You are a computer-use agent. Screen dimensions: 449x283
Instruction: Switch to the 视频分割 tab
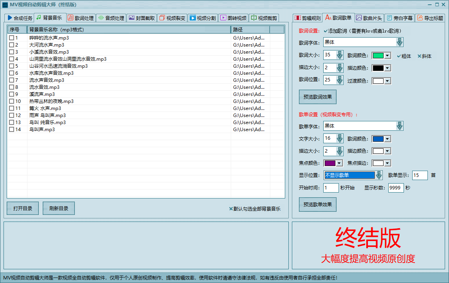pos(202,18)
